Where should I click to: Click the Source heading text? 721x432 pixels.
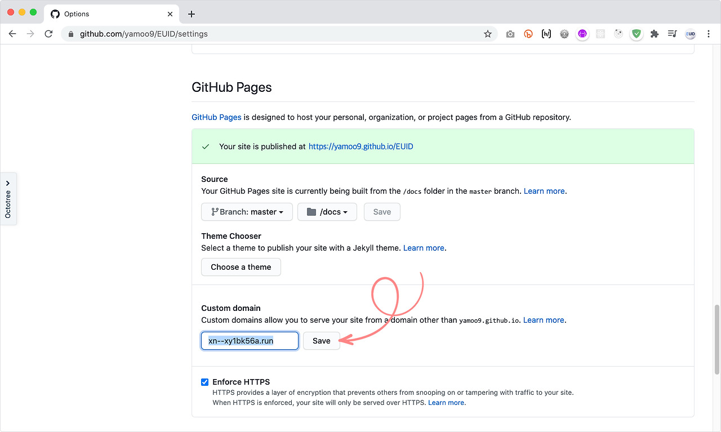point(215,179)
